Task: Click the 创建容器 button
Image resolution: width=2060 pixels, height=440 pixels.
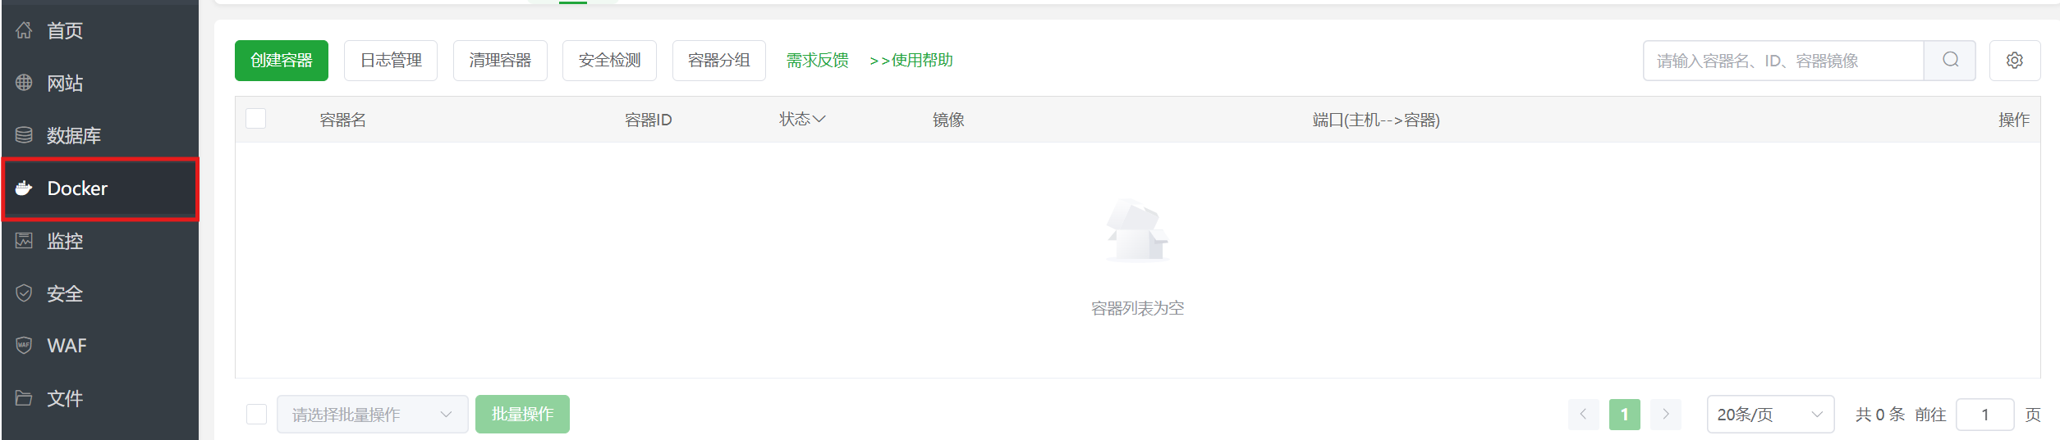Action: (282, 60)
